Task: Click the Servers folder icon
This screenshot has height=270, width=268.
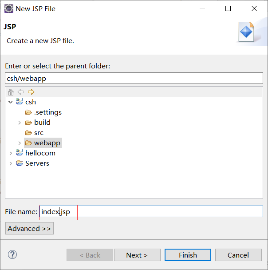Action: (20, 163)
